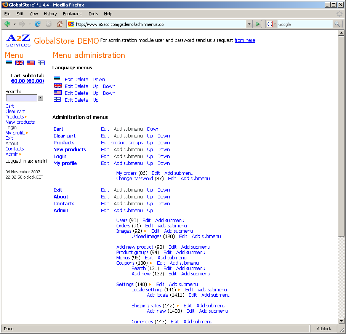346x334 pixels.
Task: Move the UK language row Down
Action: 109,86
